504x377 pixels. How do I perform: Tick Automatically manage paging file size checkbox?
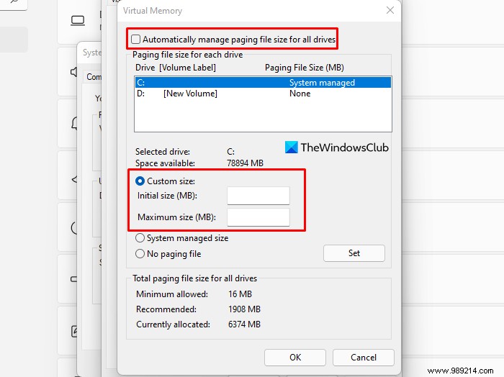(135, 39)
